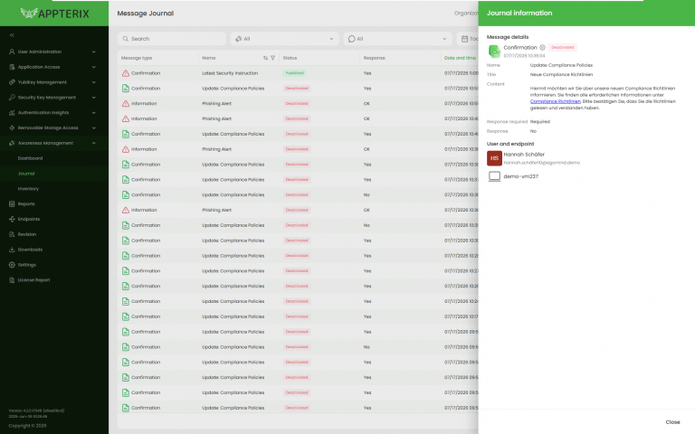Click the Journal information panel heading
Screen dimensions: 695x434
point(519,14)
